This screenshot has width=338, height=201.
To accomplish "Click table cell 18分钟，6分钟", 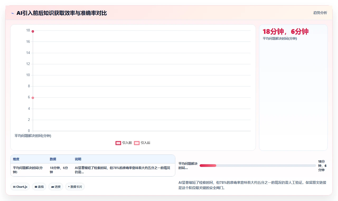I will click(60, 170).
